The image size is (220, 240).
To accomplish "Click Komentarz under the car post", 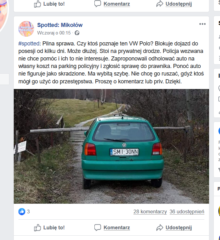I will pyautogui.click(x=117, y=227).
